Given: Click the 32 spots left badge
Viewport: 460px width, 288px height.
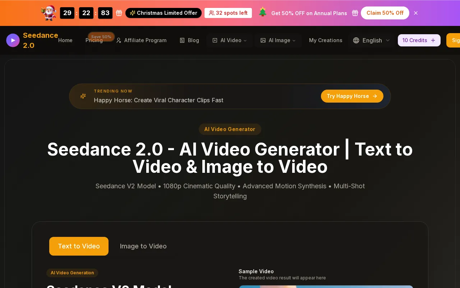Looking at the screenshot, I should click(228, 13).
